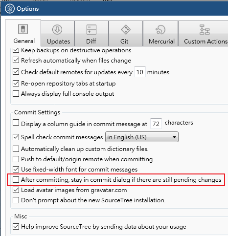Click the Diff tab icon
228x236 pixels.
(x=91, y=29)
